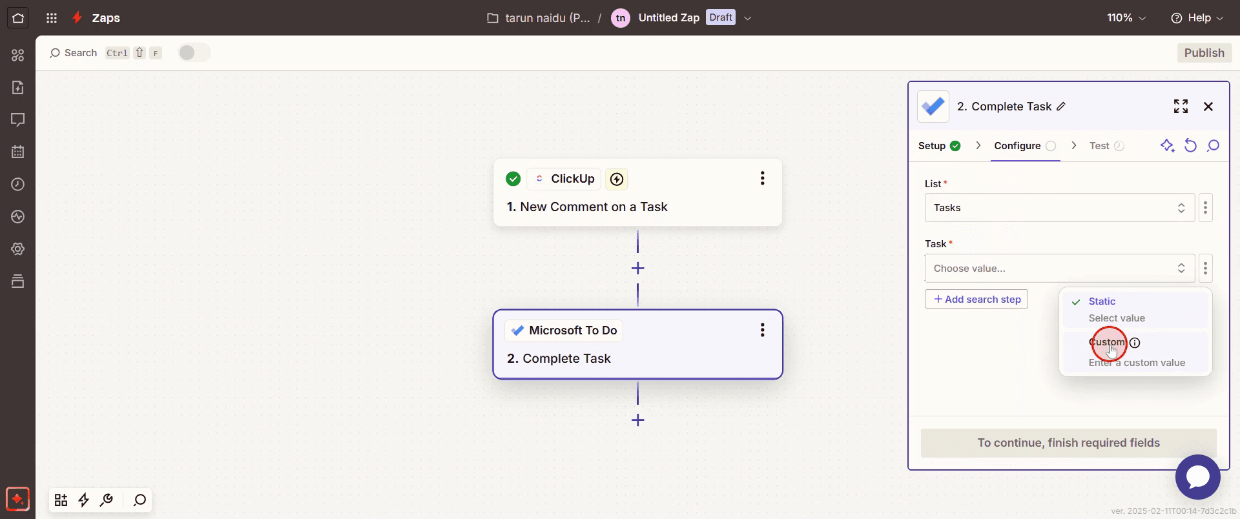
Task: Add a step between ClickUp and Microsoft To Do
Action: coord(637,269)
